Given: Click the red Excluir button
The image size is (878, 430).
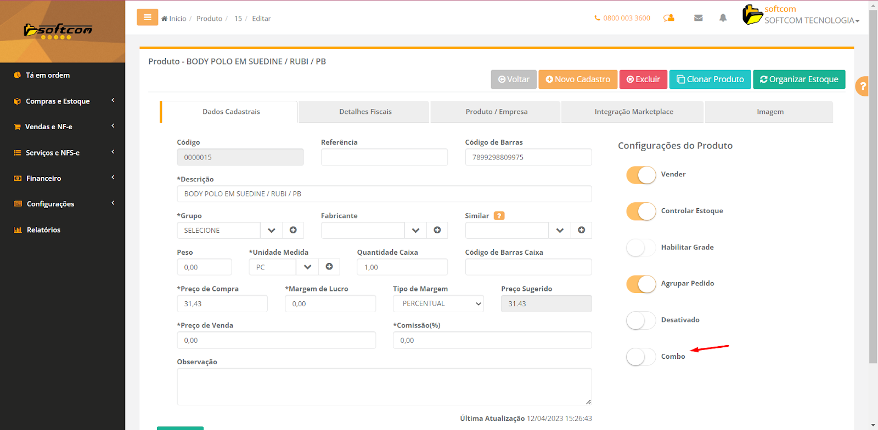Looking at the screenshot, I should point(643,79).
